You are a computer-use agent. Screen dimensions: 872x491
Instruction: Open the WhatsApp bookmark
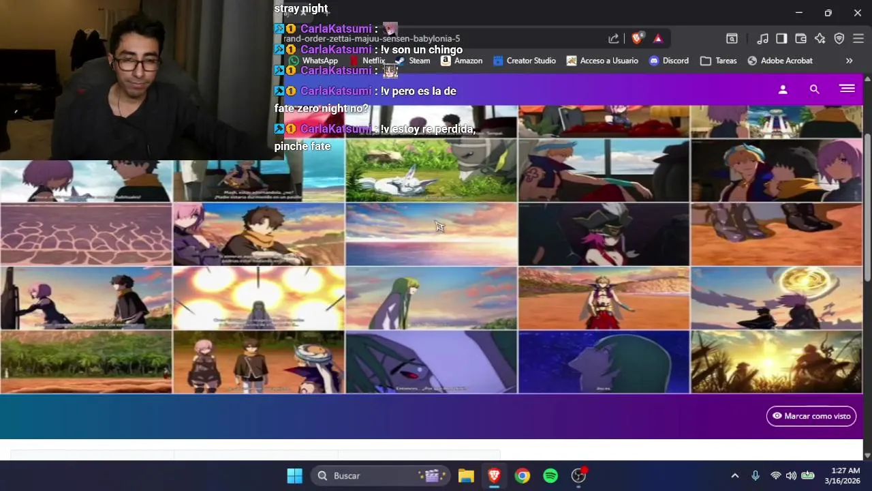pyautogui.click(x=313, y=61)
